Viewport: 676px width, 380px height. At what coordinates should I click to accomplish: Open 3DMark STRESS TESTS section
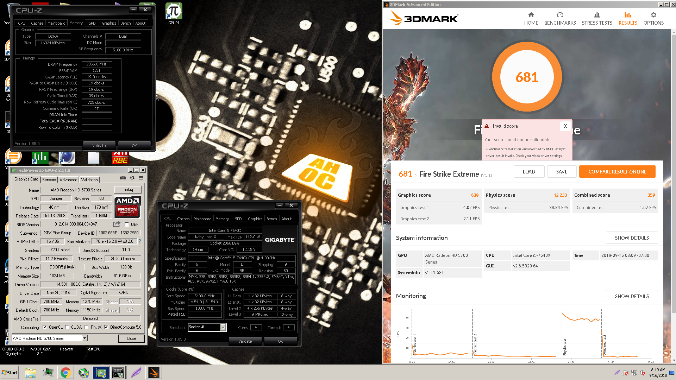[x=597, y=19]
